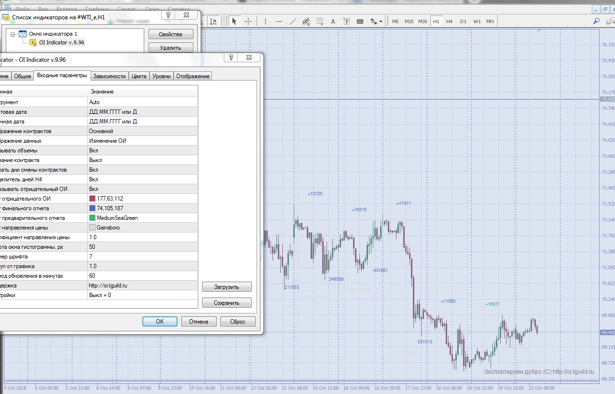615x394 pixels.
Task: Switch to the 'Отображение' tab
Action: [x=193, y=76]
